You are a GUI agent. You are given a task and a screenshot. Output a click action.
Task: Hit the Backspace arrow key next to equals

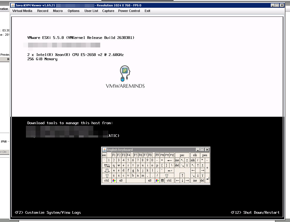tap(169, 160)
